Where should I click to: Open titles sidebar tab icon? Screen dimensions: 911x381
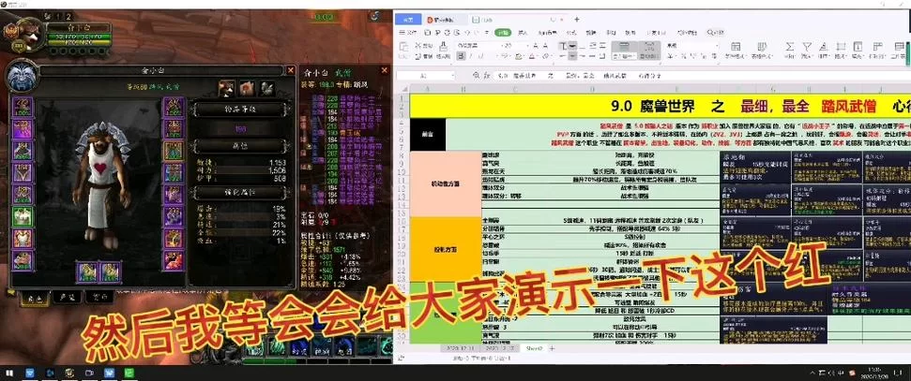tap(247, 88)
